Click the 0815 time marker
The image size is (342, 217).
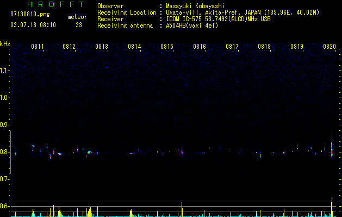[167, 47]
